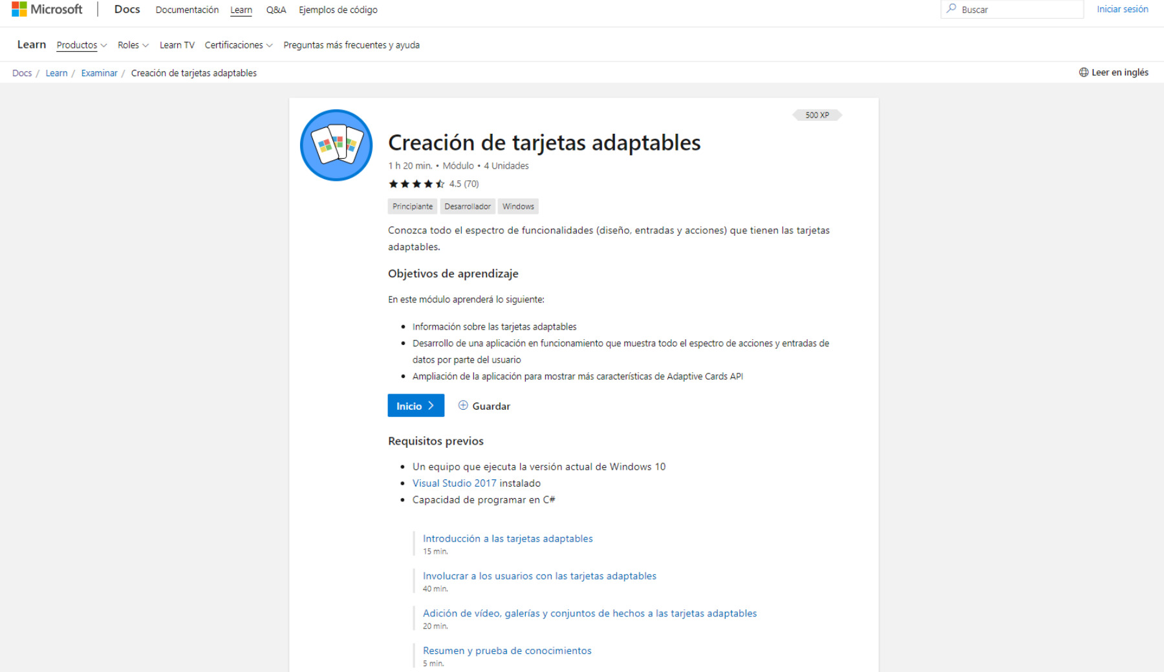
Task: Open Adición de vídeo, galerías unit
Action: tap(590, 613)
